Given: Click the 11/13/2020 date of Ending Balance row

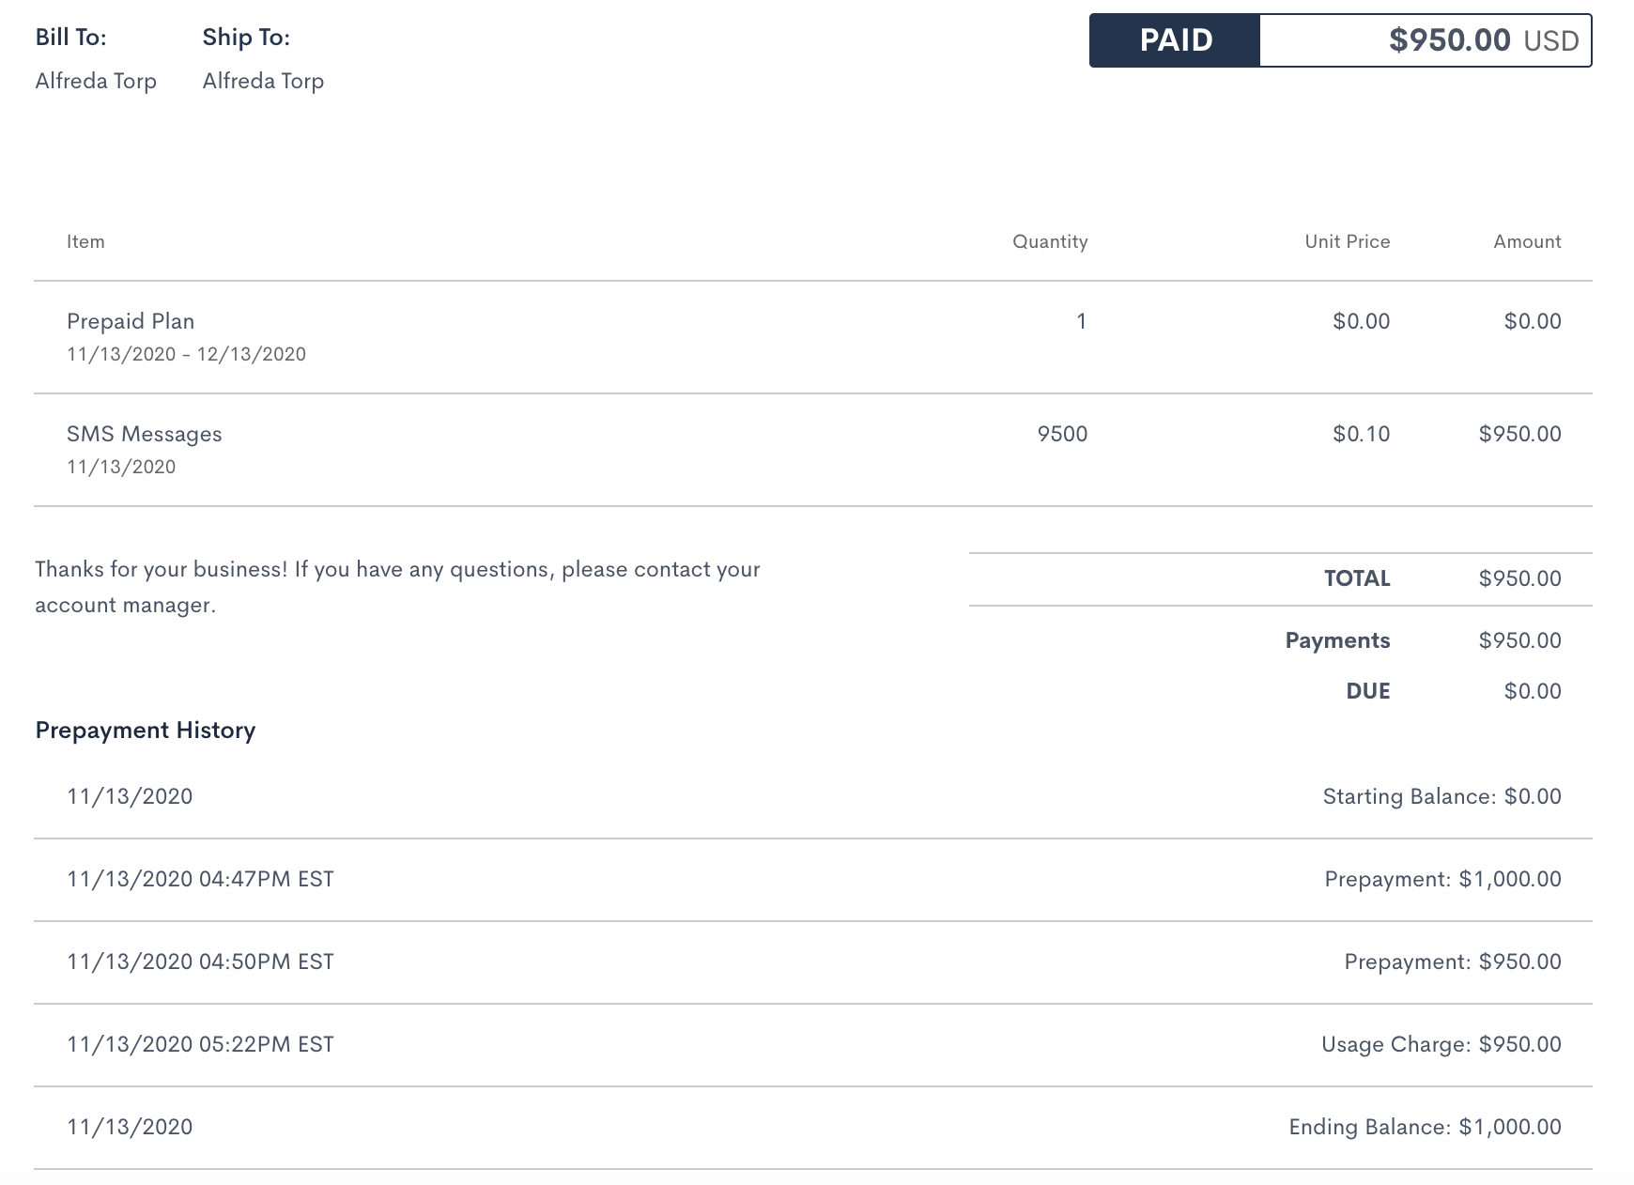Looking at the screenshot, I should [130, 1127].
